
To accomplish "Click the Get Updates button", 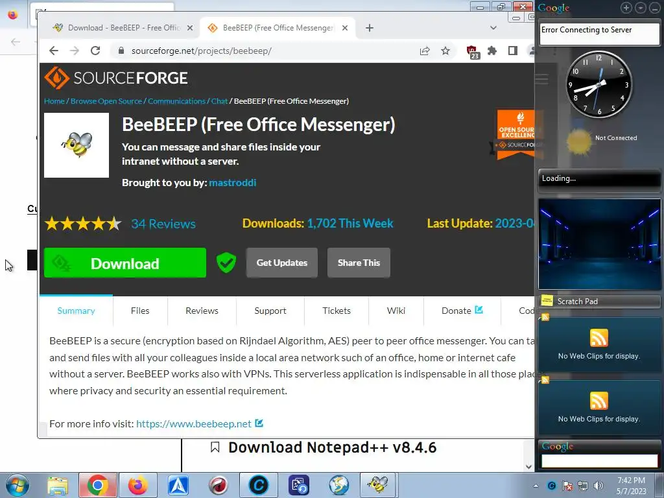I will (x=282, y=263).
